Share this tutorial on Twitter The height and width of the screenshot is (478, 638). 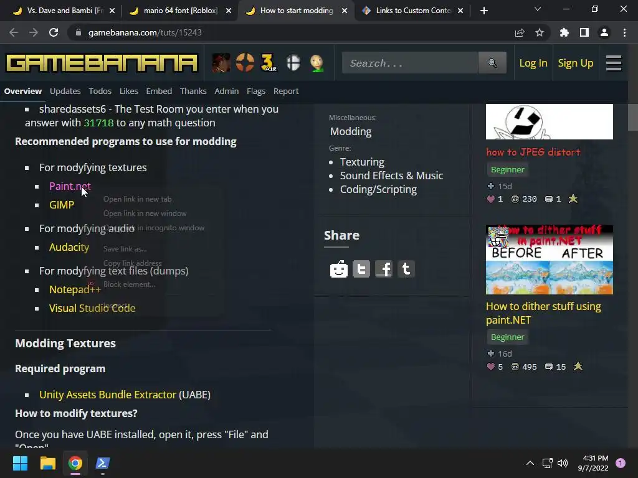361,269
